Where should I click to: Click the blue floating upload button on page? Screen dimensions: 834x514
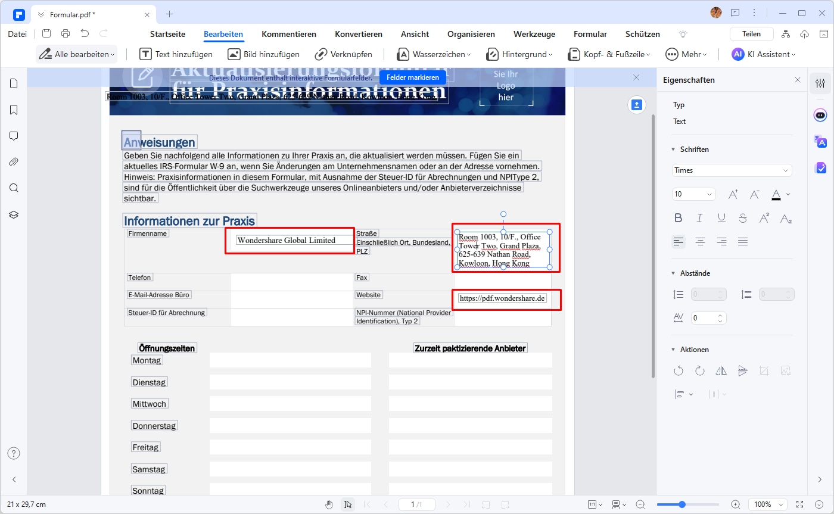(x=637, y=105)
